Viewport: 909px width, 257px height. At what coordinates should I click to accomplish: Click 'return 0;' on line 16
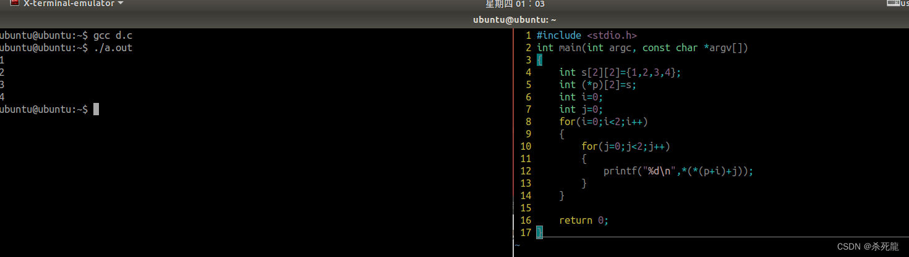584,220
